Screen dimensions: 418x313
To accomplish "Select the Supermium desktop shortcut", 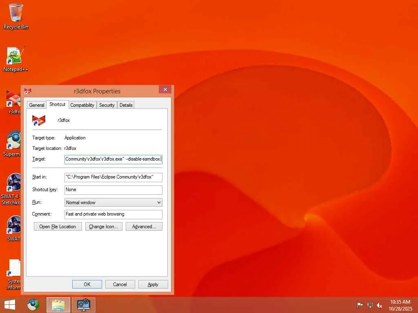I will click(x=13, y=144).
